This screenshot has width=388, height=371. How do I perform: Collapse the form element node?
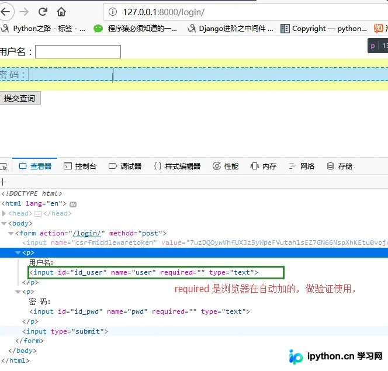tap(11, 233)
